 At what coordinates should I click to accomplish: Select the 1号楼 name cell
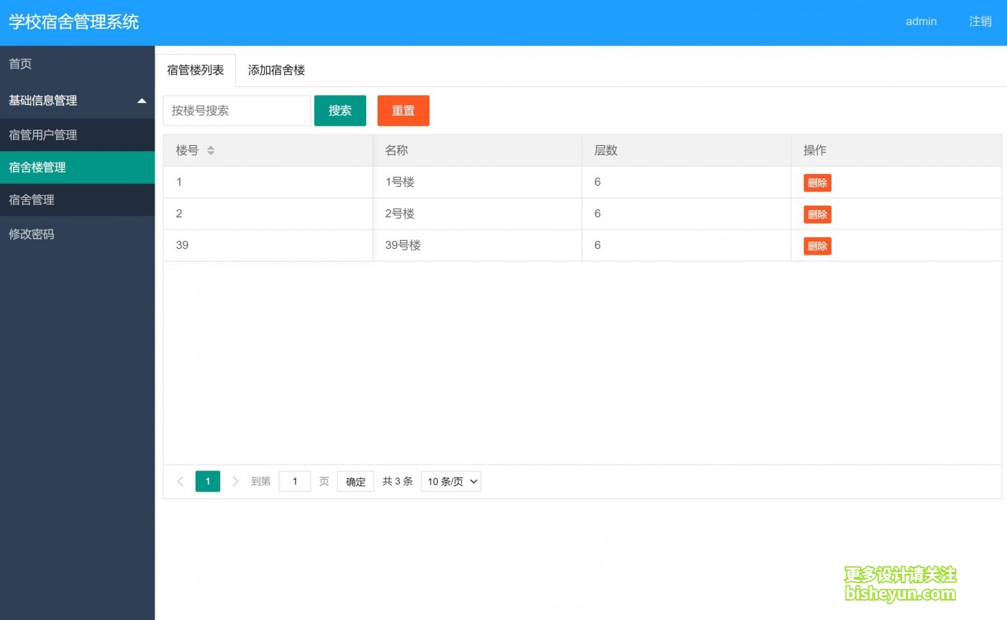(477, 183)
